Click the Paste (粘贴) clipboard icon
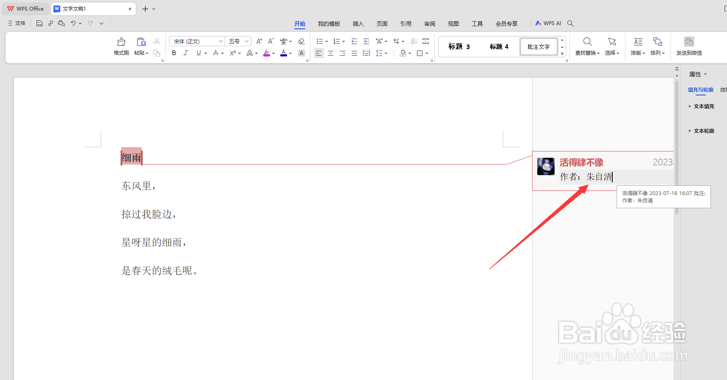This screenshot has width=727, height=380. click(x=141, y=42)
